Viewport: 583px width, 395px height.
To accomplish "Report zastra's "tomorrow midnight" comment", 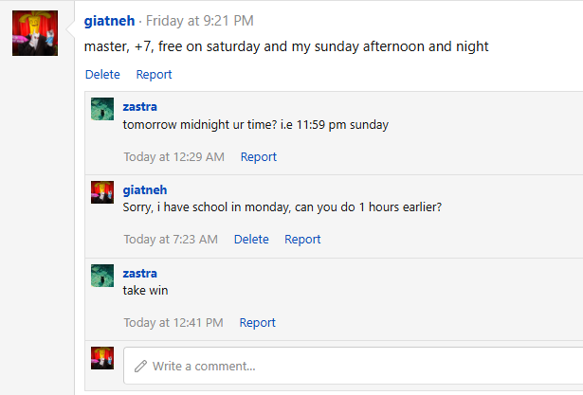I will (x=258, y=156).
